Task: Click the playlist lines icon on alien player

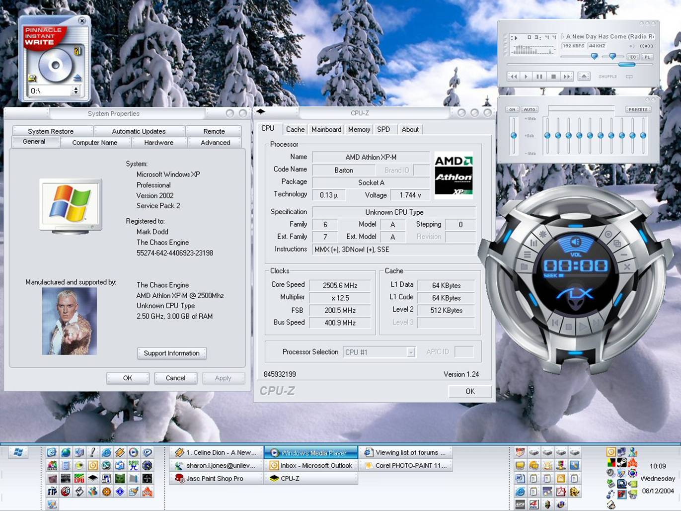Action: pos(528,255)
